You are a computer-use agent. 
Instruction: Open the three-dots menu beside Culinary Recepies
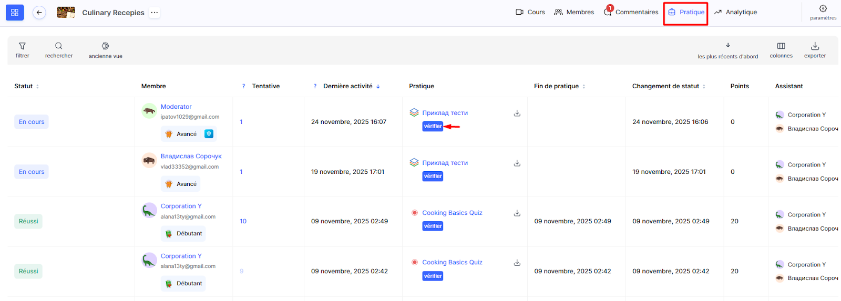(x=154, y=13)
